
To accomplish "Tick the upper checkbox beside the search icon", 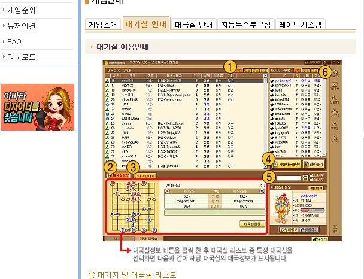I will click(311, 175).
